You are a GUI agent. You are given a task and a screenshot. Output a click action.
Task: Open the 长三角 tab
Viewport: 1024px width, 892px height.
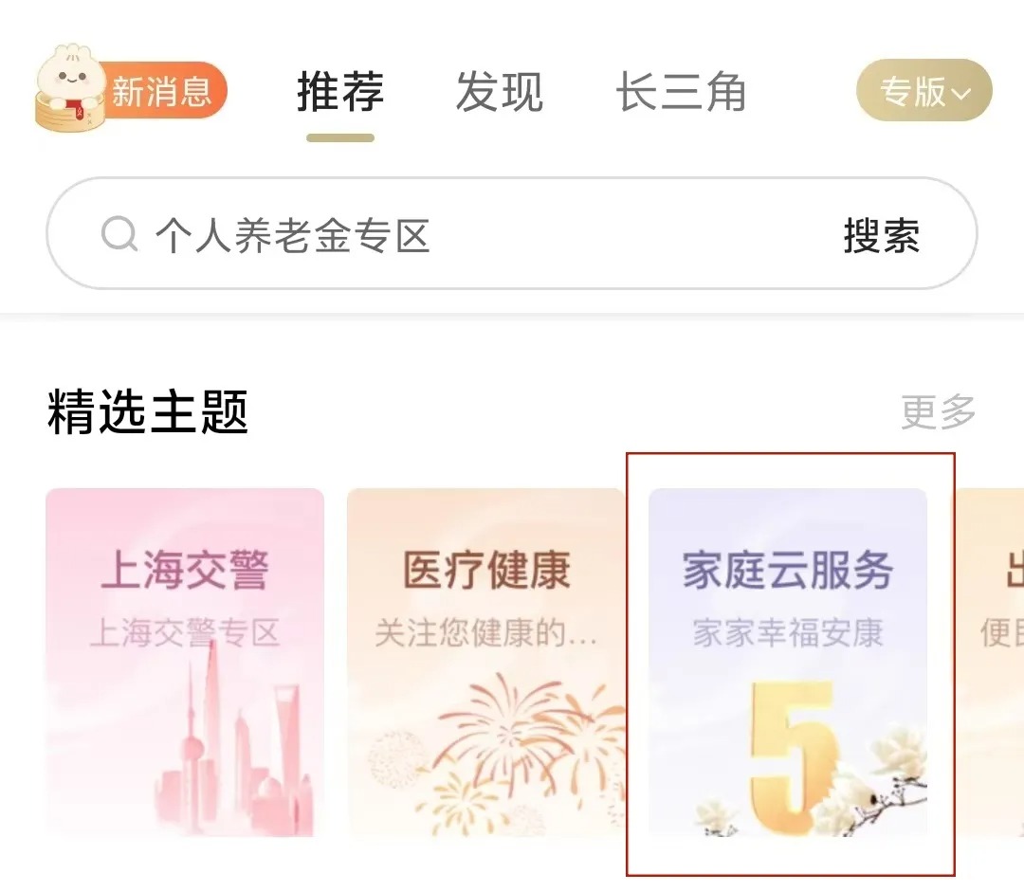tap(681, 91)
